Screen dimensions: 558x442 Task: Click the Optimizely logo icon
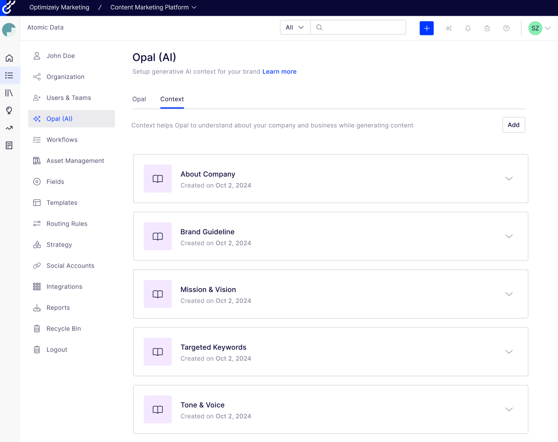pos(9,7)
